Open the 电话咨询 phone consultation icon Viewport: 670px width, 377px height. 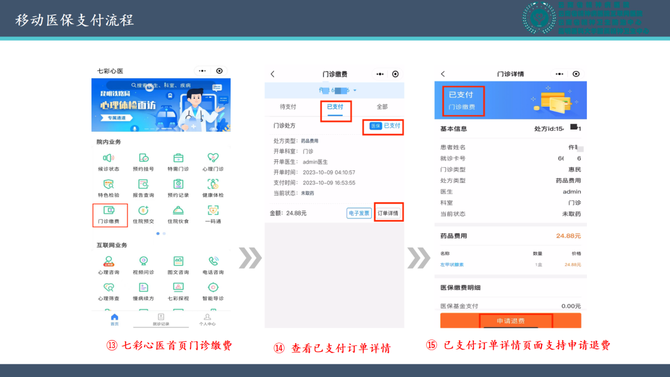pyautogui.click(x=213, y=265)
